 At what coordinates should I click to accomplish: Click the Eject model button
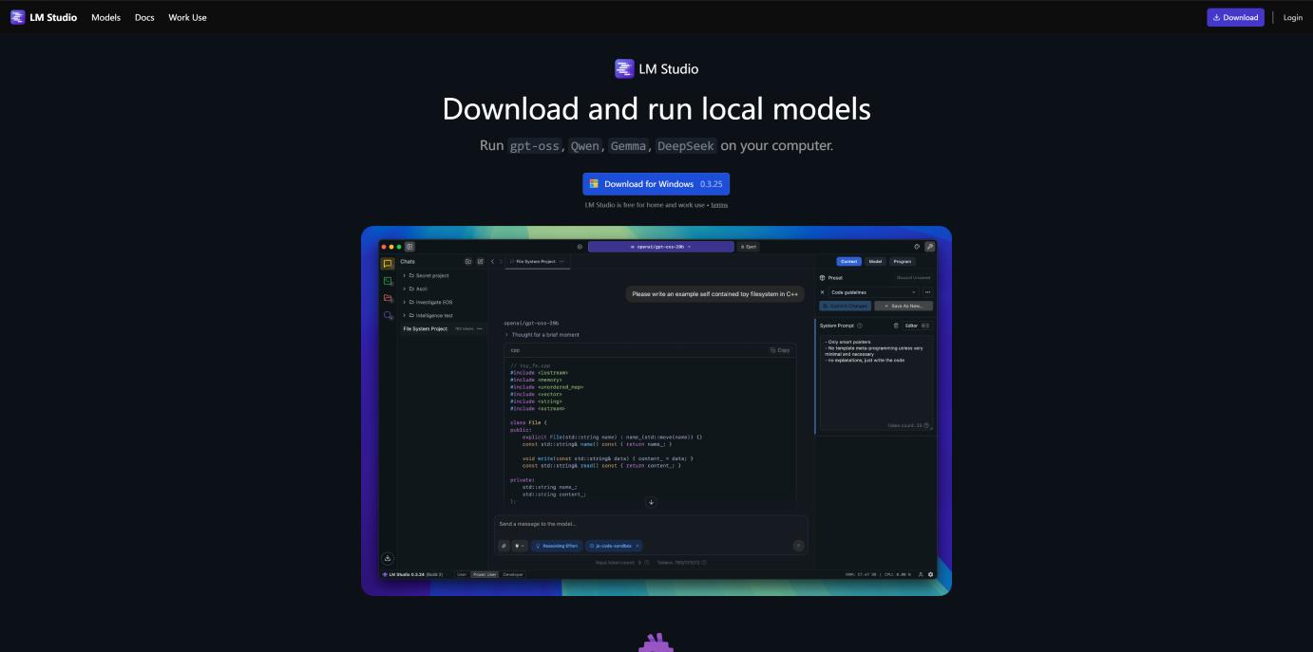tap(749, 247)
